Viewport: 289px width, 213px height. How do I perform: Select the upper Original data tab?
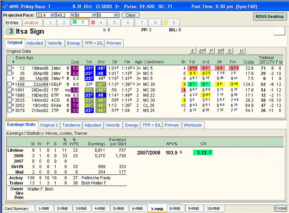(x=15, y=43)
